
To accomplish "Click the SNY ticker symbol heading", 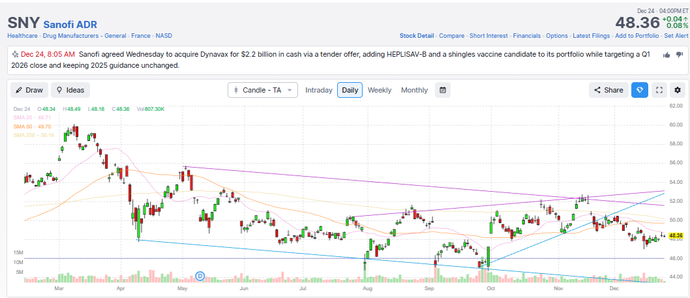I will [x=23, y=23].
